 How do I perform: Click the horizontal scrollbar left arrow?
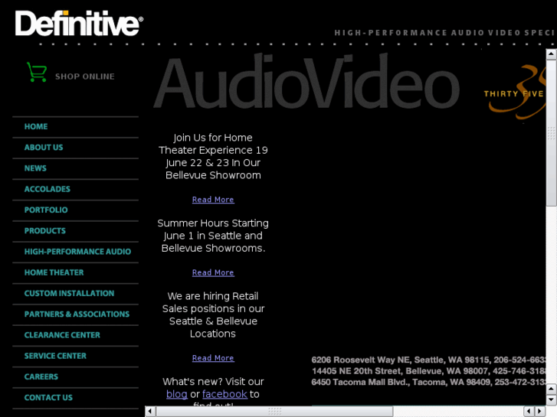click(150, 411)
